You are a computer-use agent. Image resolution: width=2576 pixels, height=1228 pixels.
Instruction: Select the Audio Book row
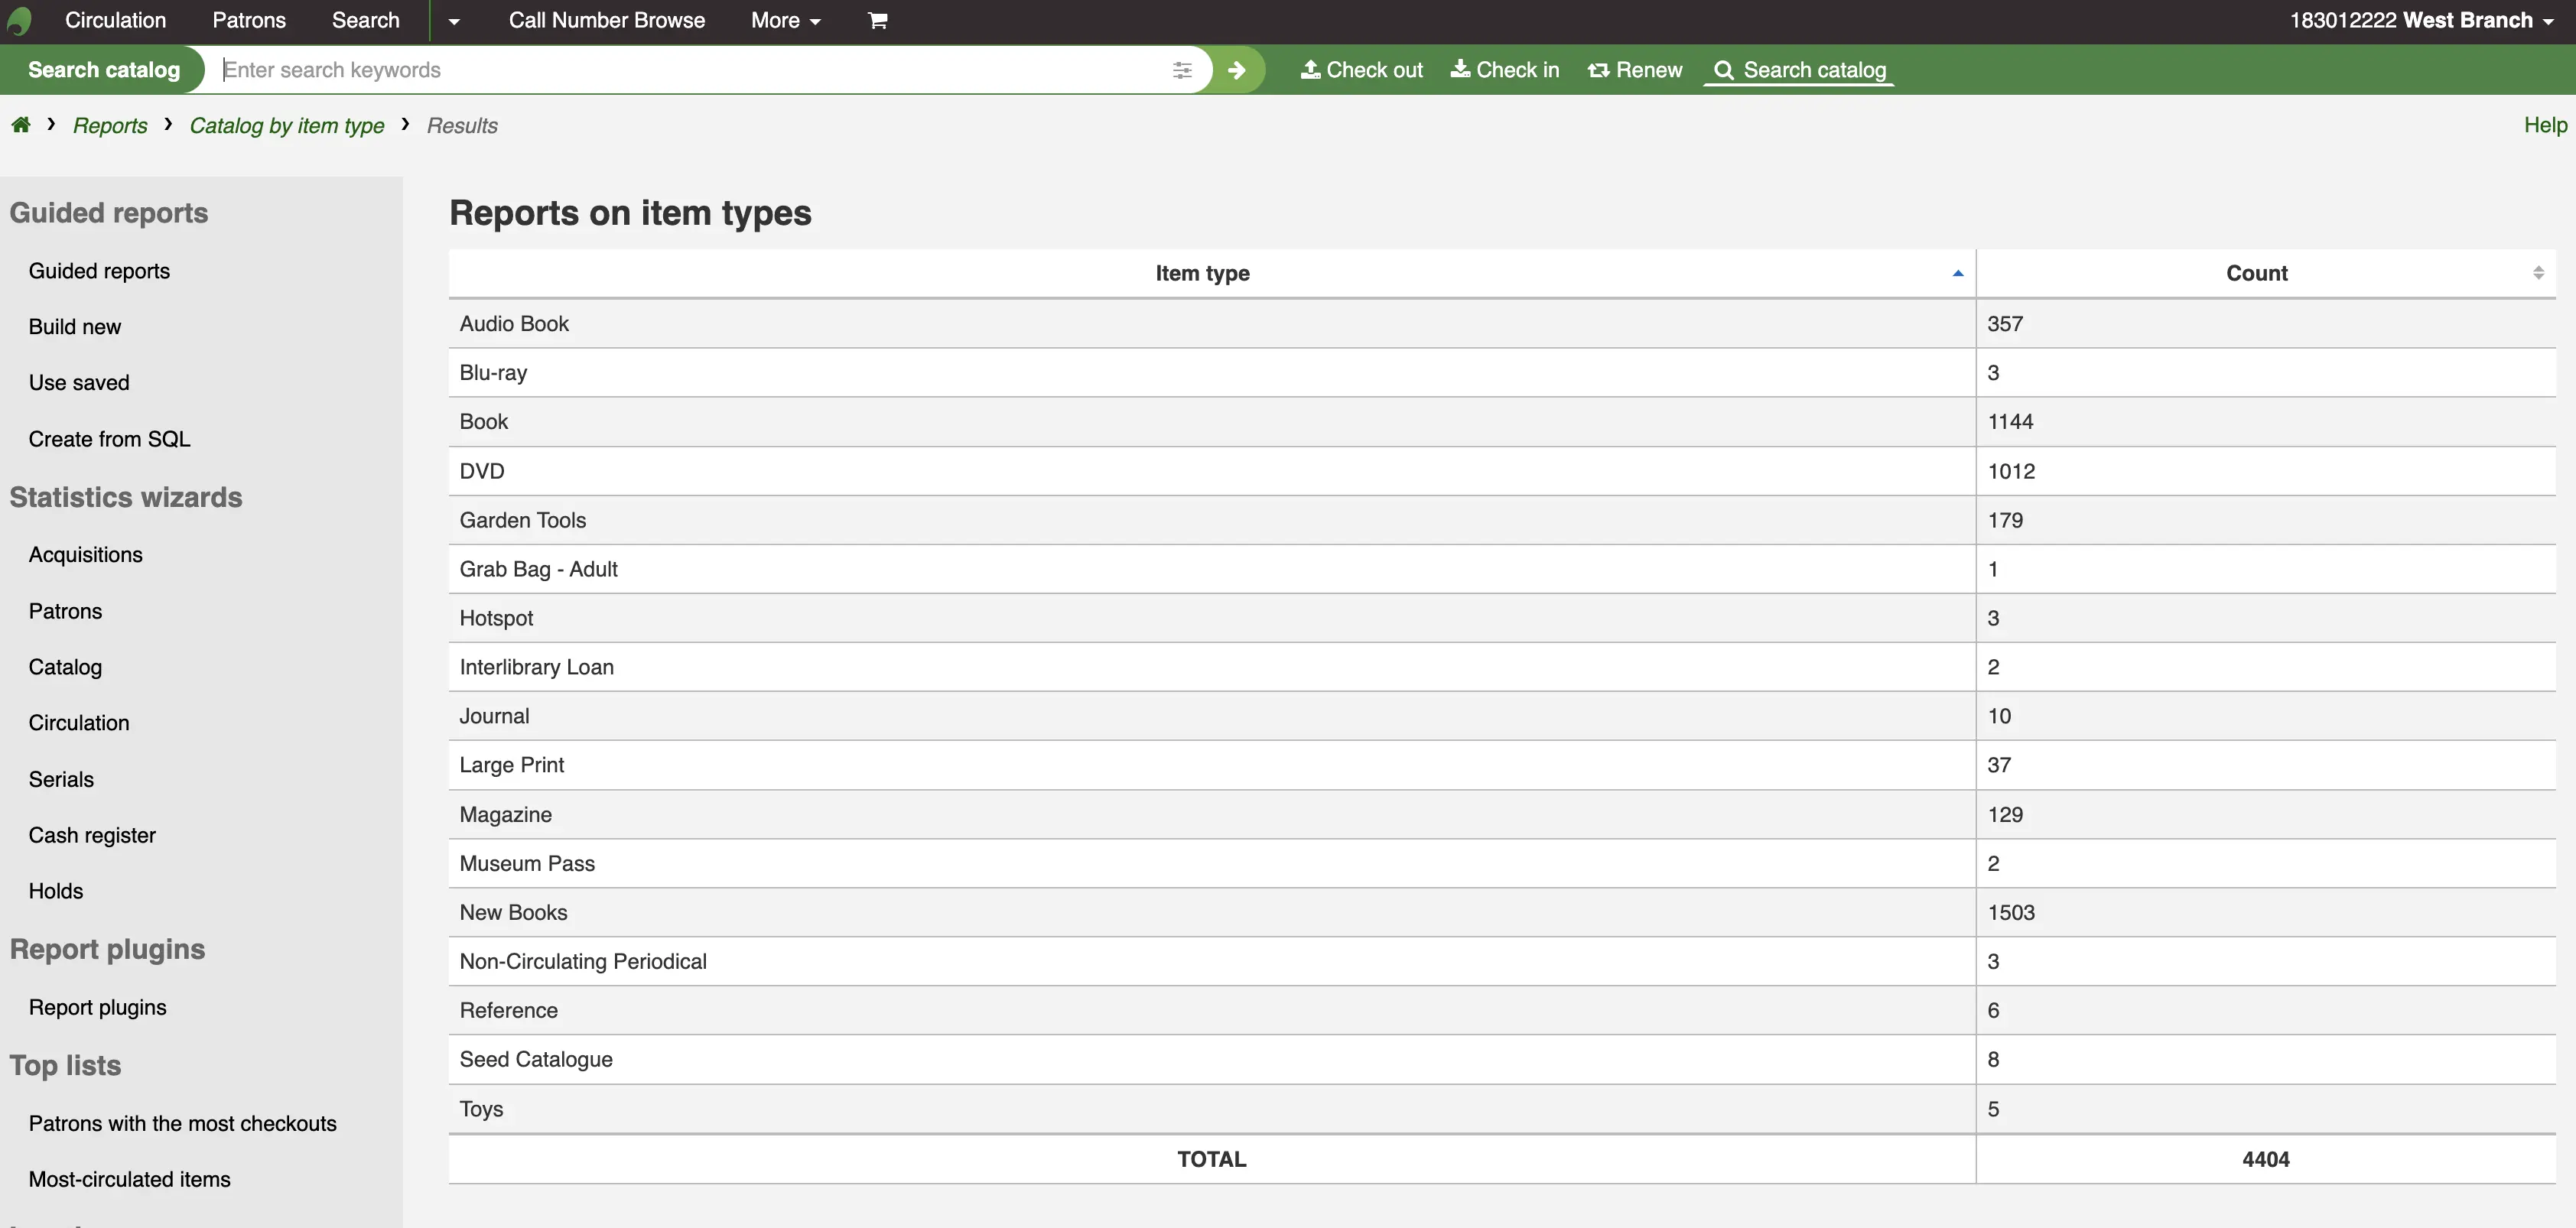[1502, 324]
